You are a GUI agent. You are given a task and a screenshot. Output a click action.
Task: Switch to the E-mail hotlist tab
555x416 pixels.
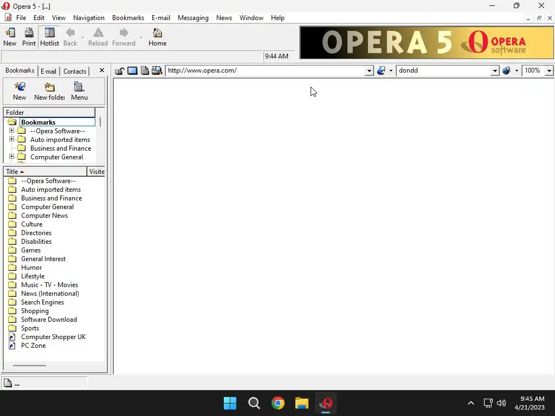tap(48, 71)
